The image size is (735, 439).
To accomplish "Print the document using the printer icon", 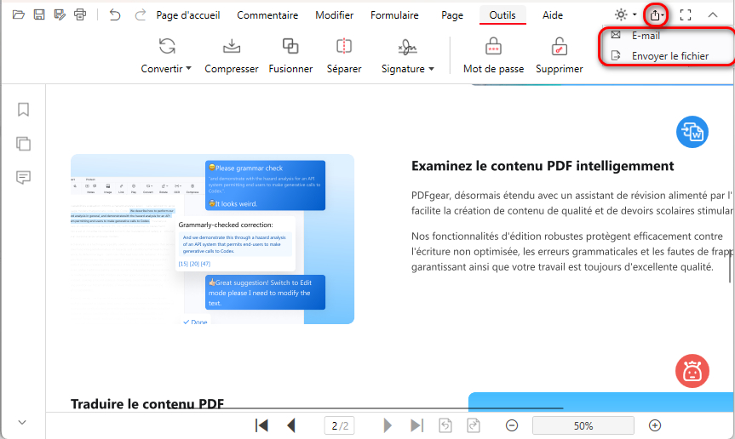I will 80,14.
